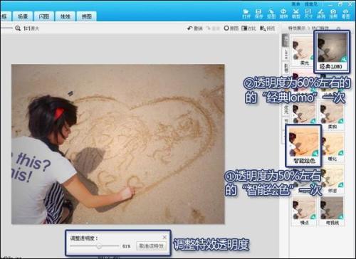The height and width of the screenshot is (259, 356).
Task: Click the transparency adjustment slider handle
Action: pyautogui.click(x=99, y=246)
